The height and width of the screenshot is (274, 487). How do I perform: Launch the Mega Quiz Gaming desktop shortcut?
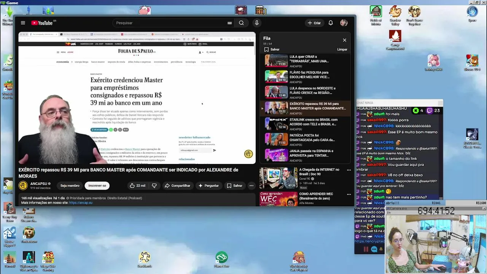tap(48, 261)
